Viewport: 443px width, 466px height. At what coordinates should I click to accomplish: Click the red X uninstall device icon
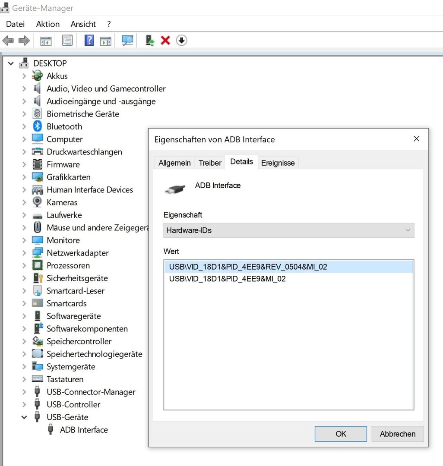[x=165, y=41]
